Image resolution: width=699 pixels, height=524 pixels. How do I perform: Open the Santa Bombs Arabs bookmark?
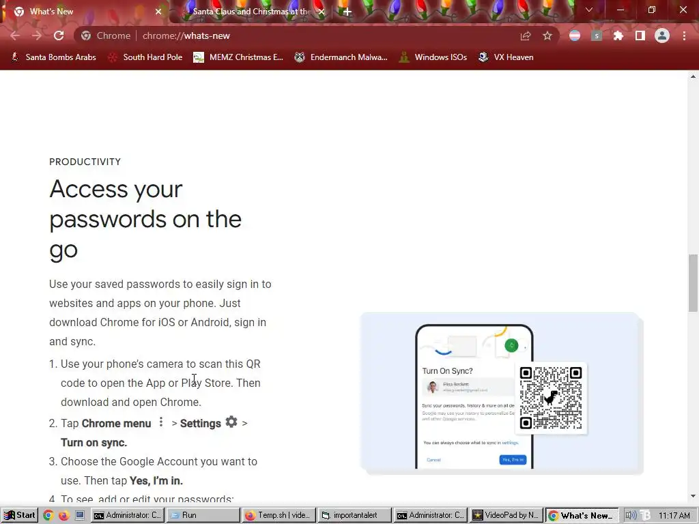(x=53, y=57)
